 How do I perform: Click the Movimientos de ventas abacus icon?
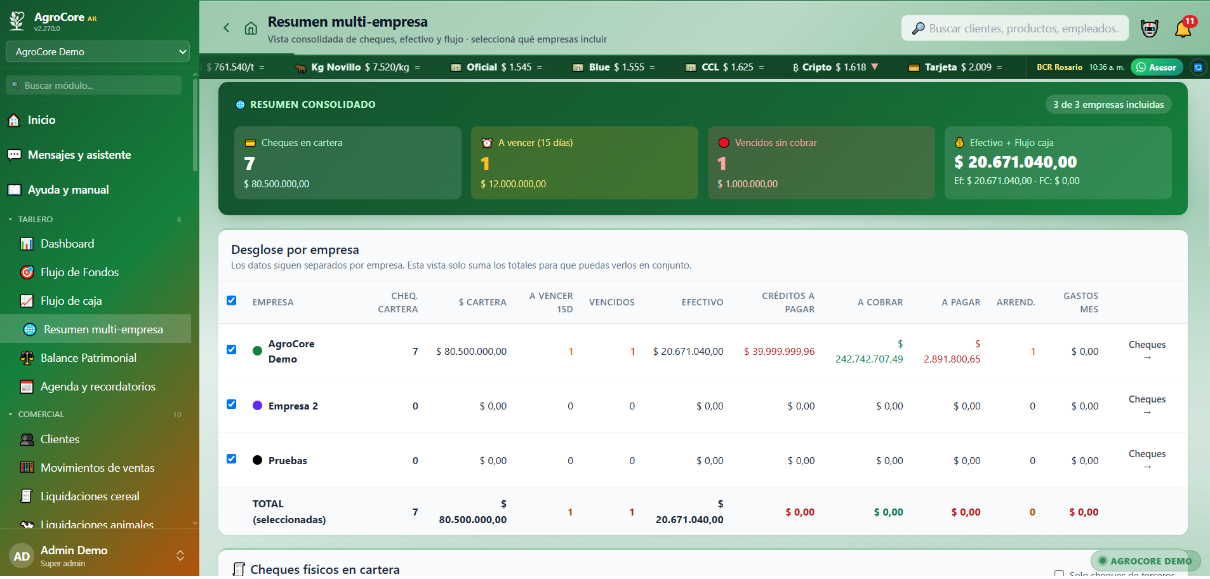27,468
